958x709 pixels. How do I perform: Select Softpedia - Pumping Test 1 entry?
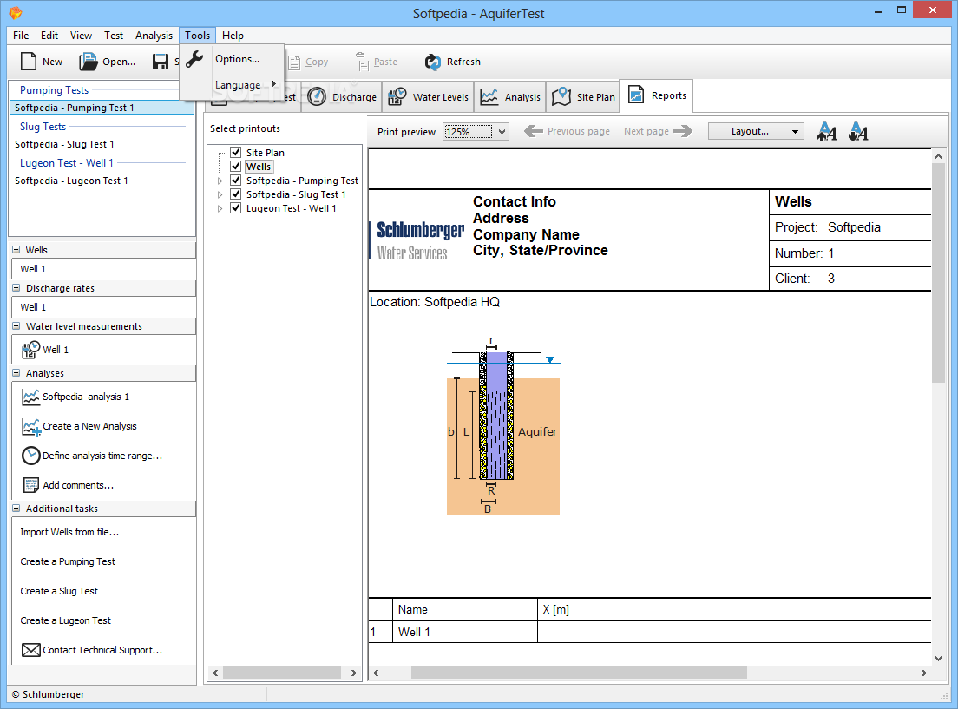(102, 108)
